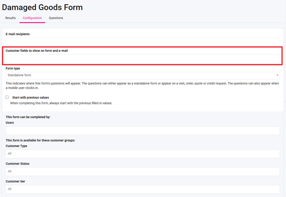Open the Customer Status selector
Viewport: 286px width, 197px height.
tap(142, 171)
